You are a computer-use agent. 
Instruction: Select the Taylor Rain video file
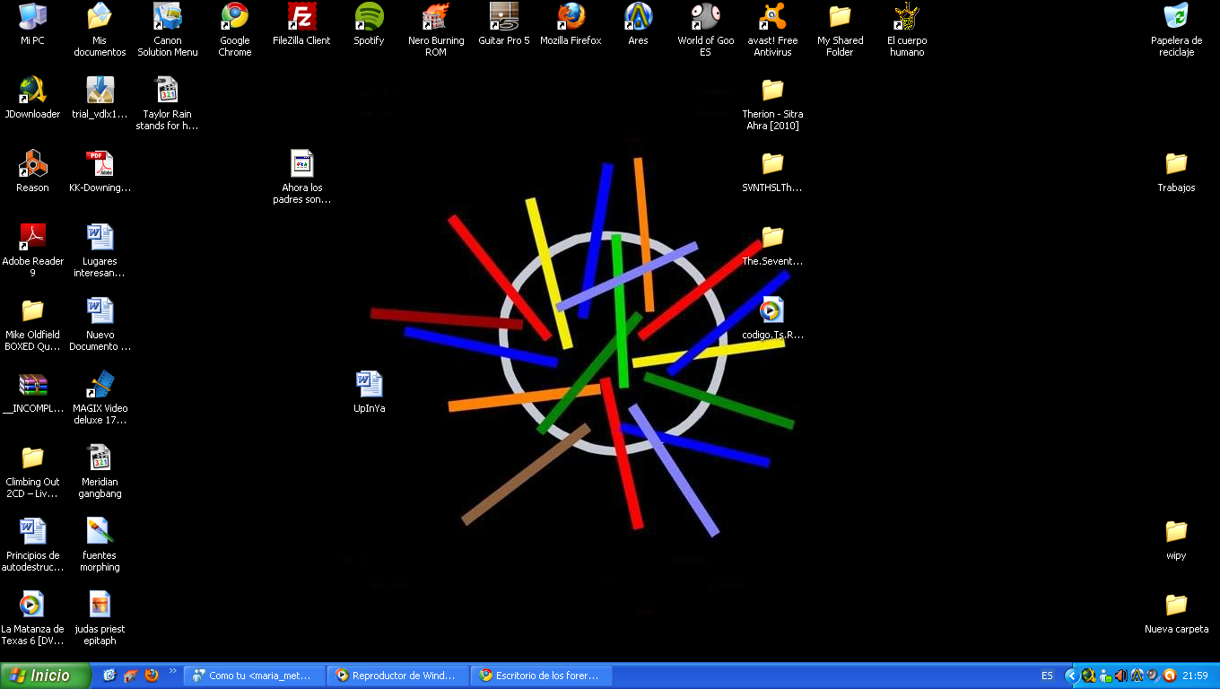[x=167, y=104]
